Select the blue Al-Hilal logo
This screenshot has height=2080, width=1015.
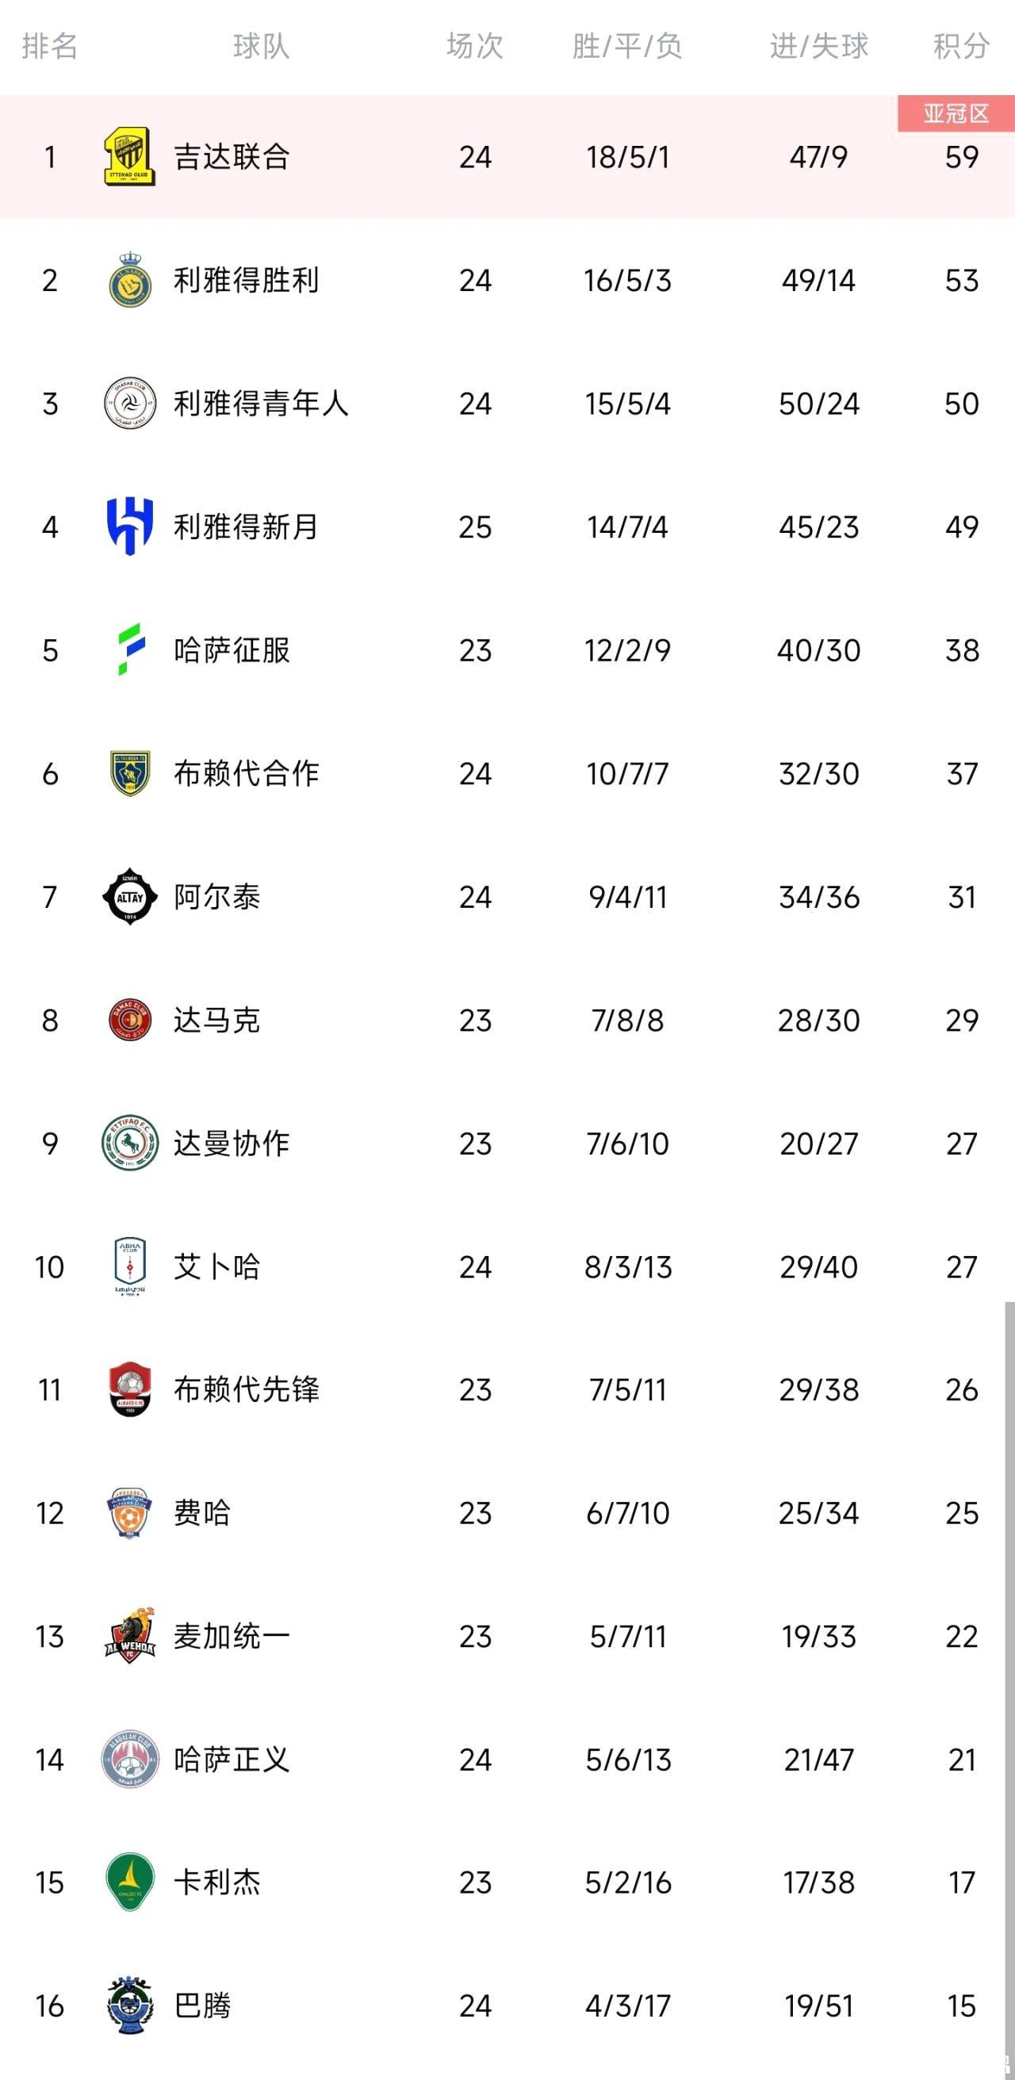(x=129, y=527)
